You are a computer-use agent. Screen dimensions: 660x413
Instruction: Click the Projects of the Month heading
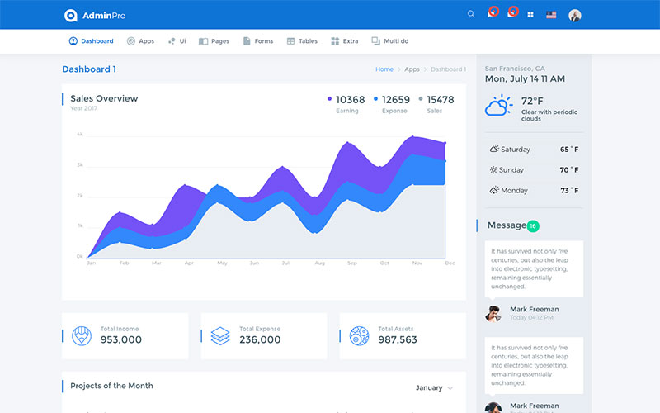[x=111, y=386]
